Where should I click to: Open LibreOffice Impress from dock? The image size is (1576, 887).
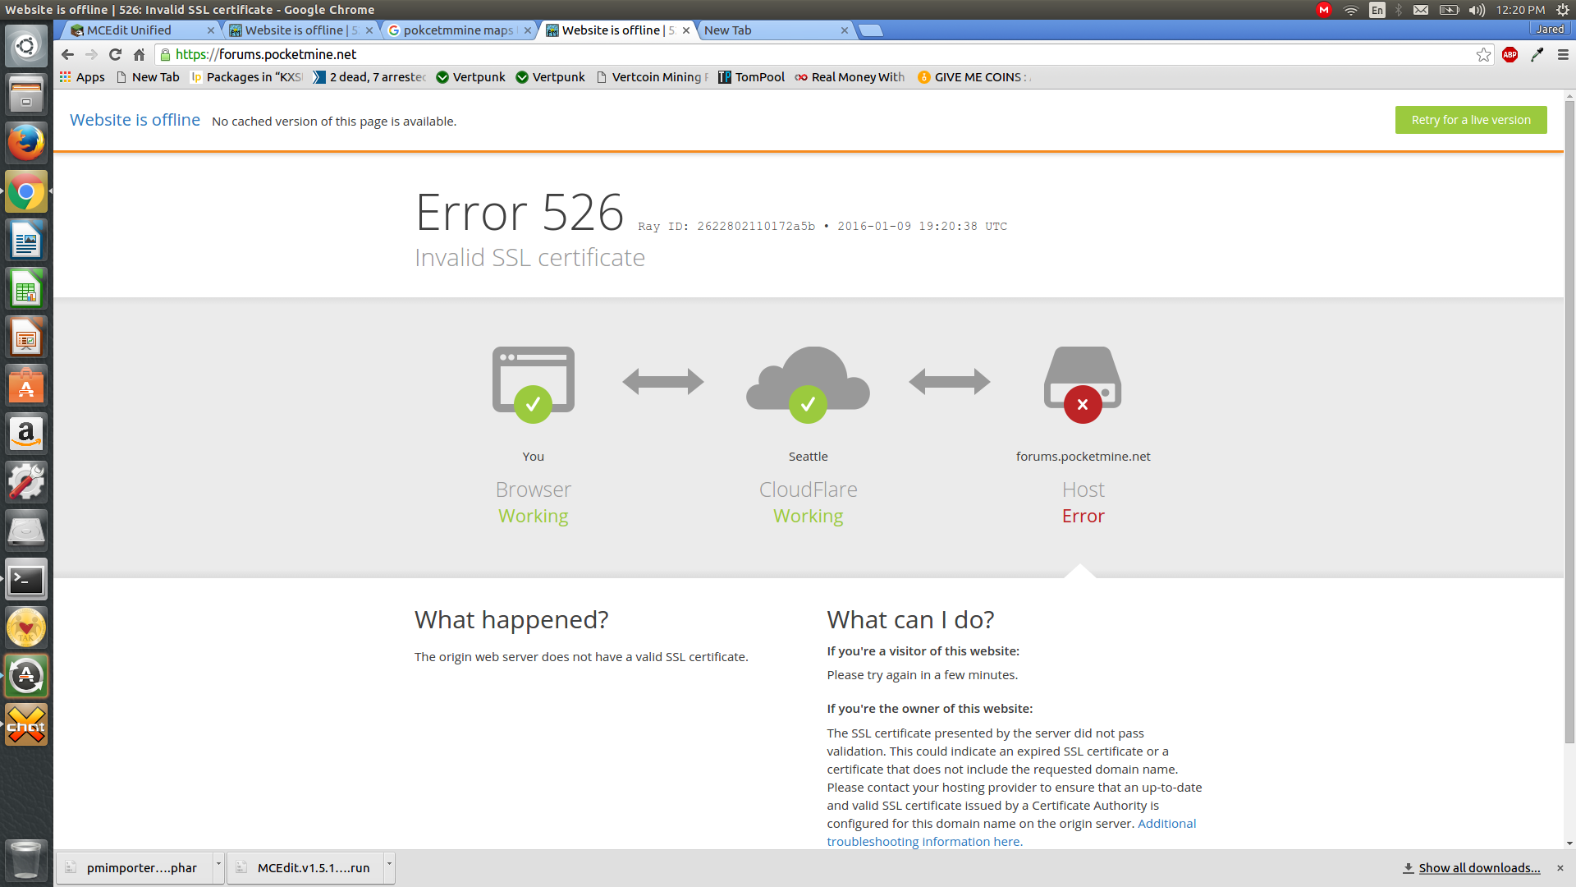tap(26, 338)
